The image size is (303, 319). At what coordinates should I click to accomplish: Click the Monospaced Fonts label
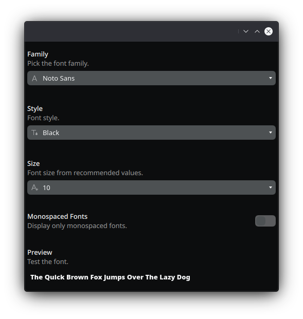point(58,217)
